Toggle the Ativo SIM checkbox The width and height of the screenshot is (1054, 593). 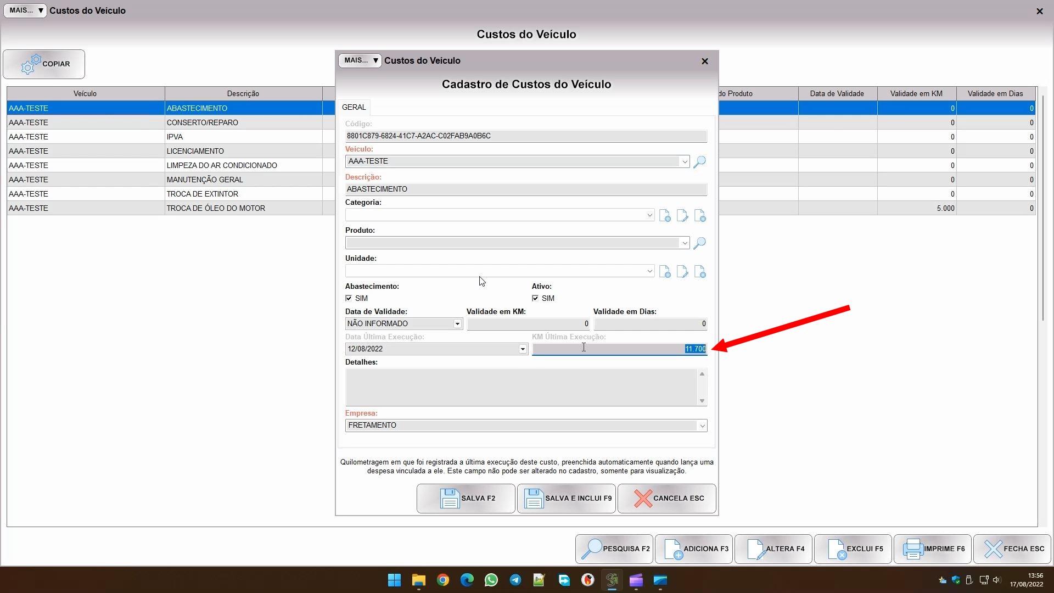pyautogui.click(x=535, y=298)
